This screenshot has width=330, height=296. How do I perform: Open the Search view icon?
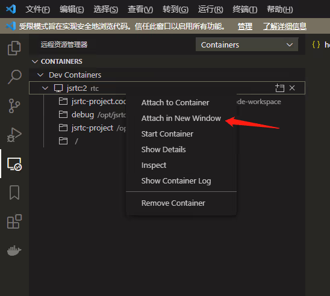click(x=14, y=77)
